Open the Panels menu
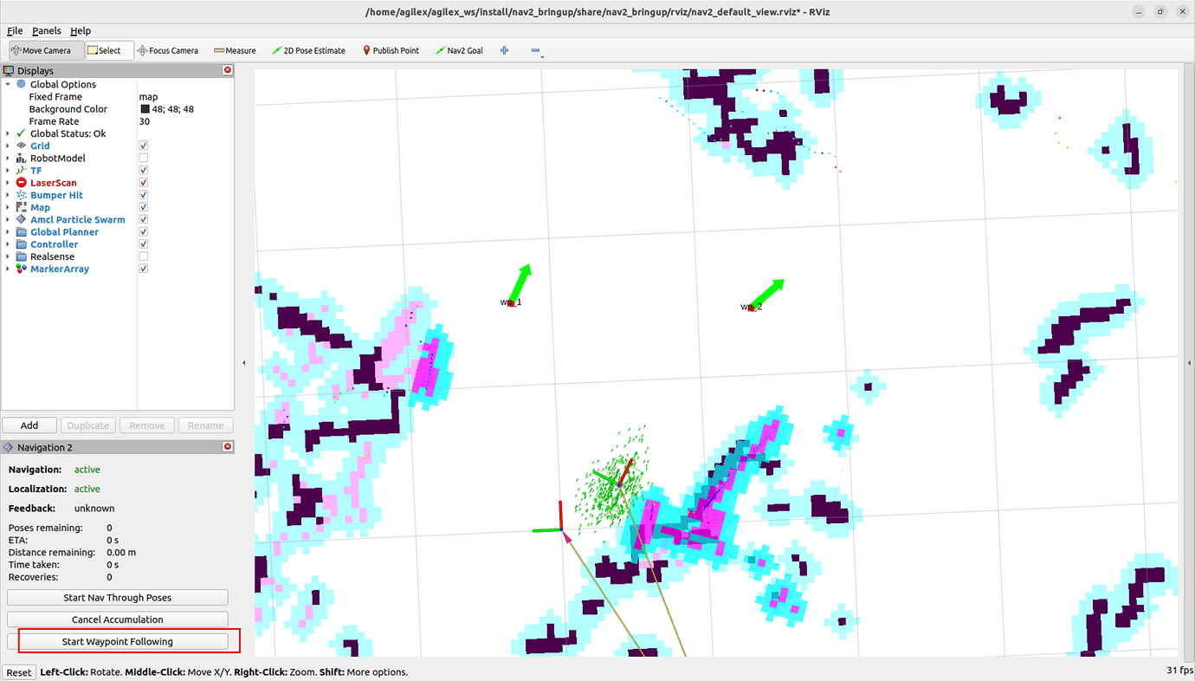This screenshot has height=681, width=1195. [46, 30]
